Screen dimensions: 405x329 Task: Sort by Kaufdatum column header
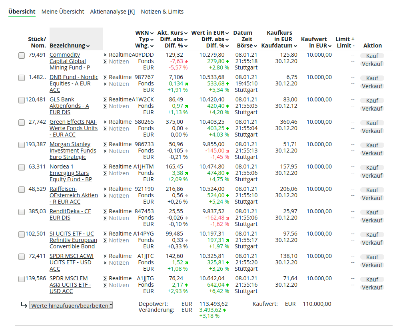tap(279, 46)
